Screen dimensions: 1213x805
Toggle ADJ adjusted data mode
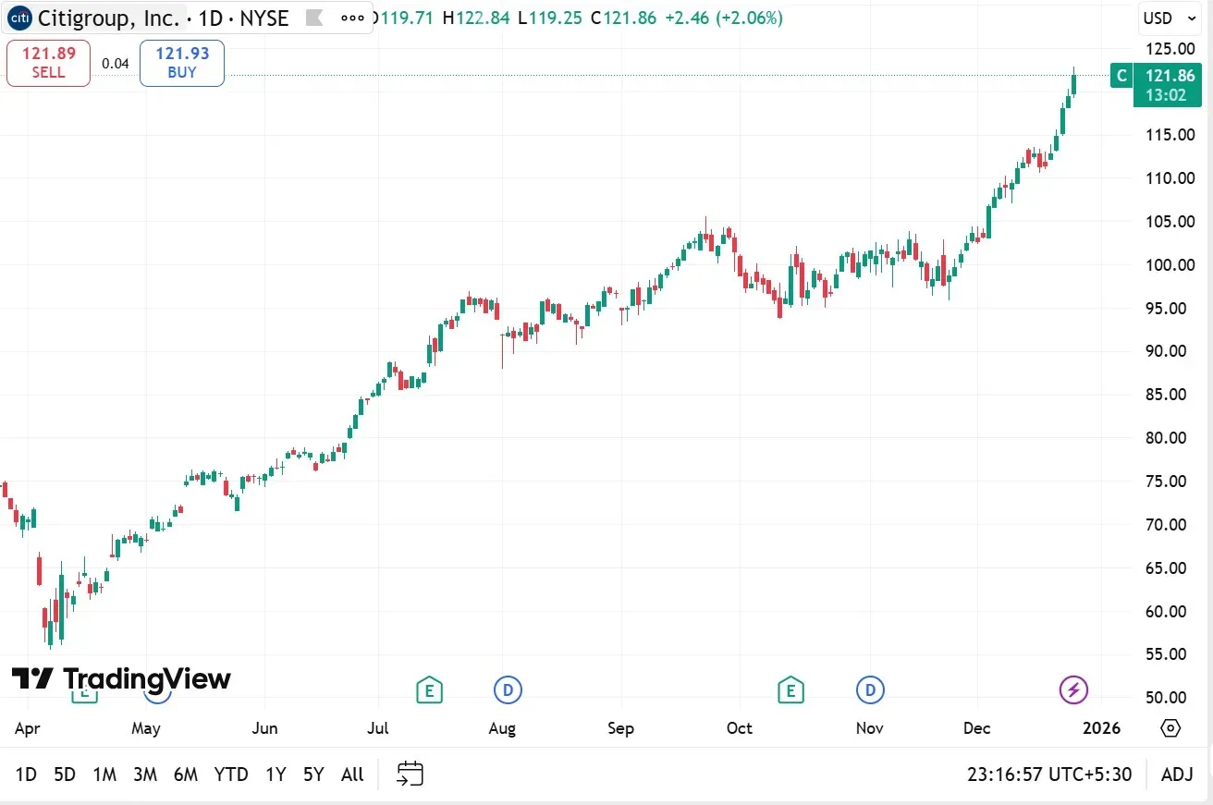point(1177,775)
